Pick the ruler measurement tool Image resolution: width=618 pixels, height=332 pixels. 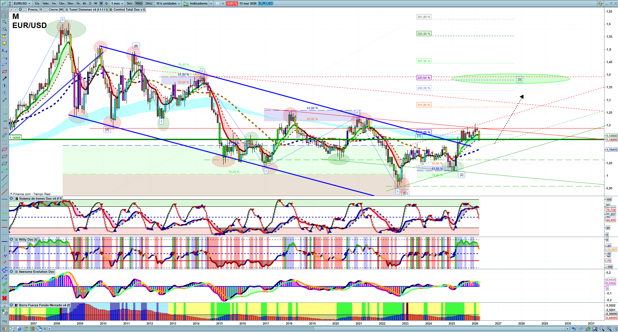pos(5,135)
